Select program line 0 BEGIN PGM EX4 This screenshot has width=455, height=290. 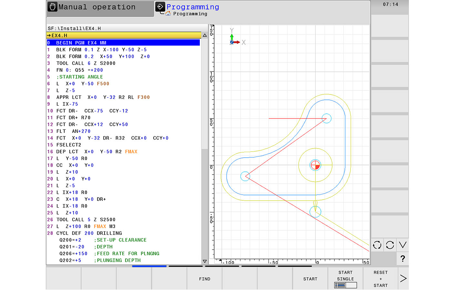click(x=105, y=43)
